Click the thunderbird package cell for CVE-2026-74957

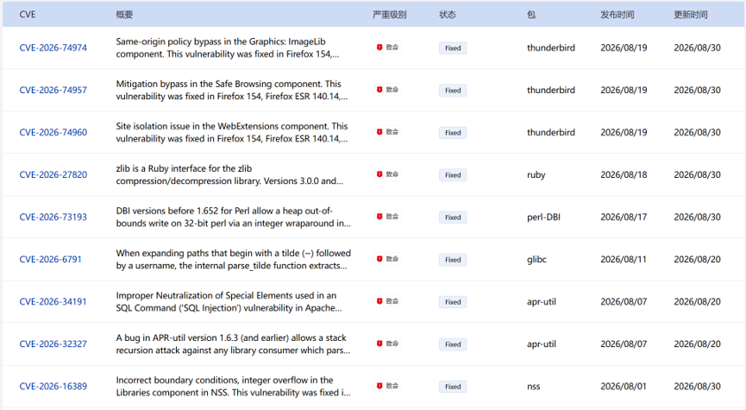click(550, 90)
